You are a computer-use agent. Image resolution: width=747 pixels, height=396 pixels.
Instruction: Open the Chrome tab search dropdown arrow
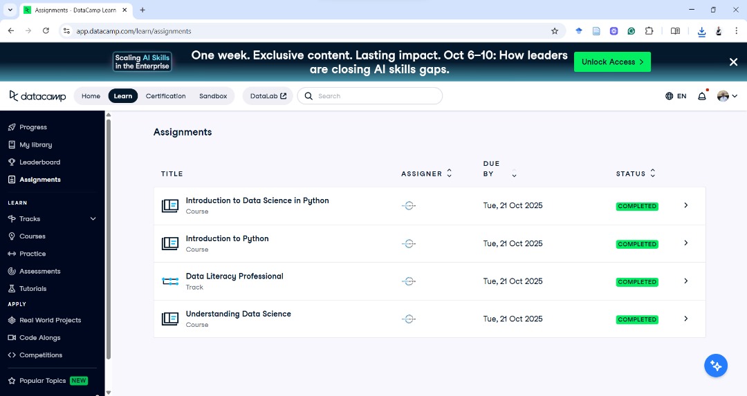pos(10,10)
